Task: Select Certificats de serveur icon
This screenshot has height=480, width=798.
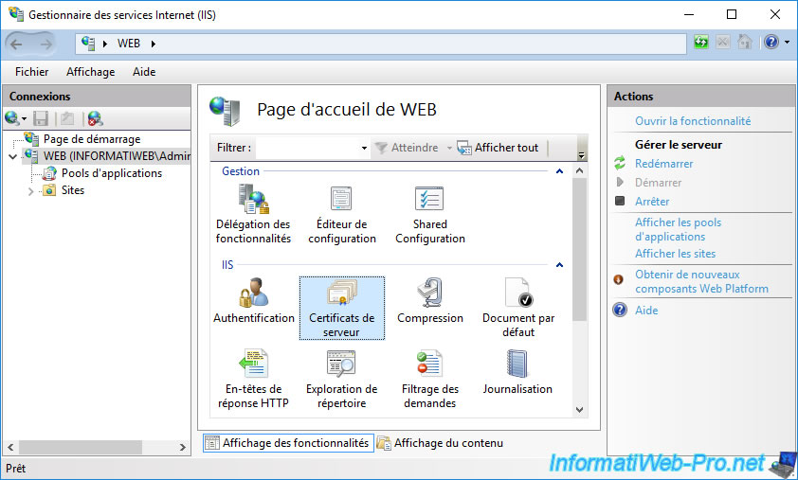Action: [x=341, y=308]
